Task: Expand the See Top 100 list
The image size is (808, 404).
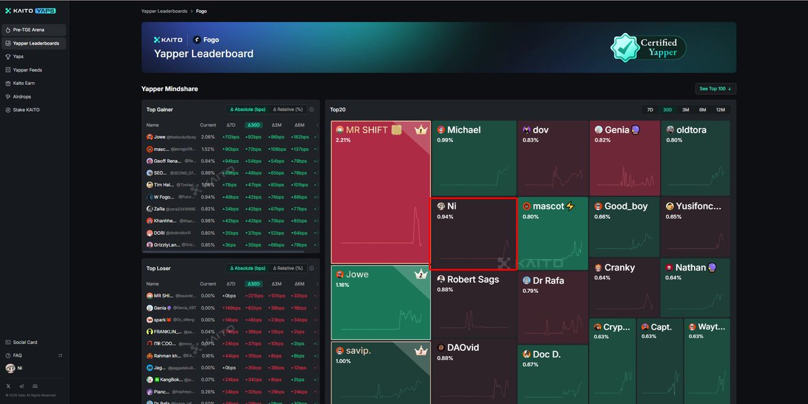Action: pyautogui.click(x=715, y=88)
